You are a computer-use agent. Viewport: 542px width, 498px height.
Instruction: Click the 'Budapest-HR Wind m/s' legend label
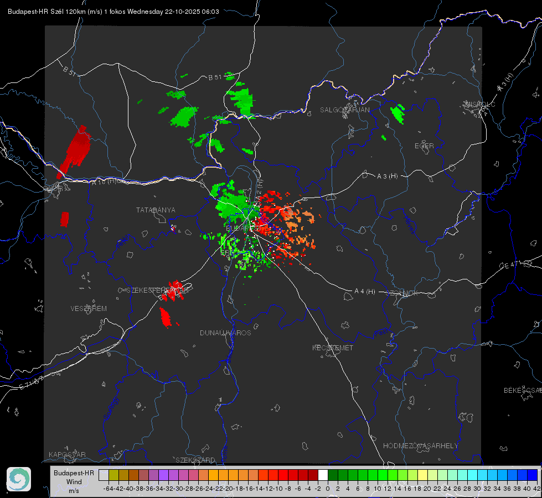[x=74, y=481]
